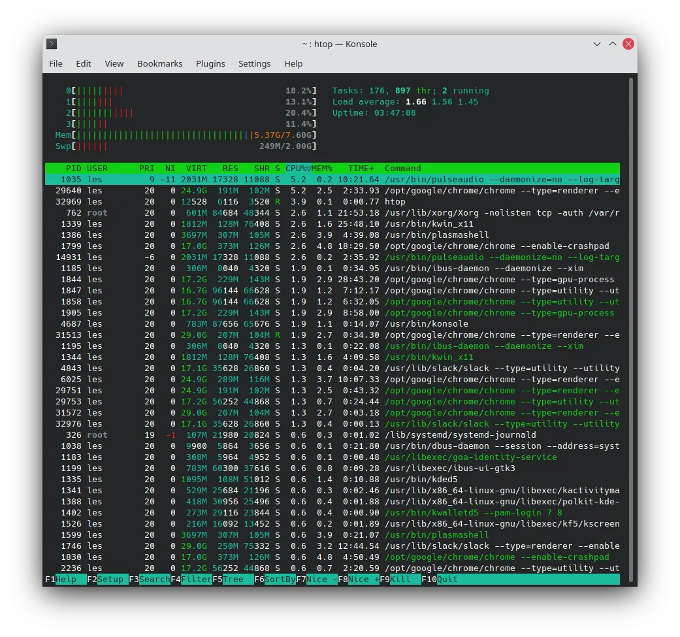This screenshot has height=637, width=680.
Task: Sort by the Command column header
Action: tap(402, 169)
